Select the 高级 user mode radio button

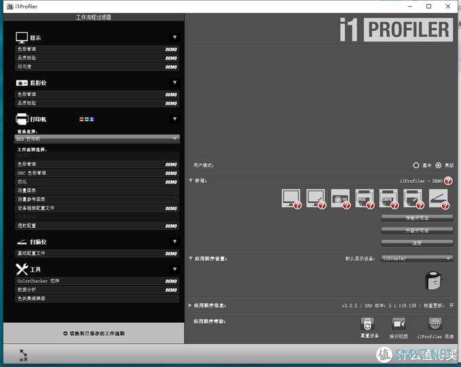(x=438, y=165)
